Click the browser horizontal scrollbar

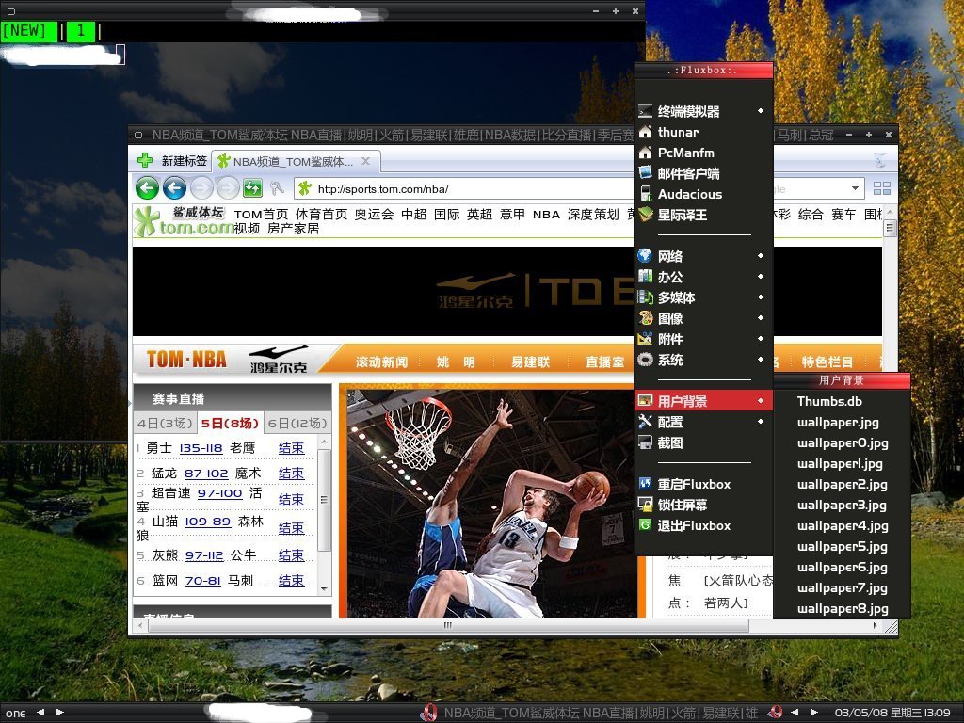[447, 625]
